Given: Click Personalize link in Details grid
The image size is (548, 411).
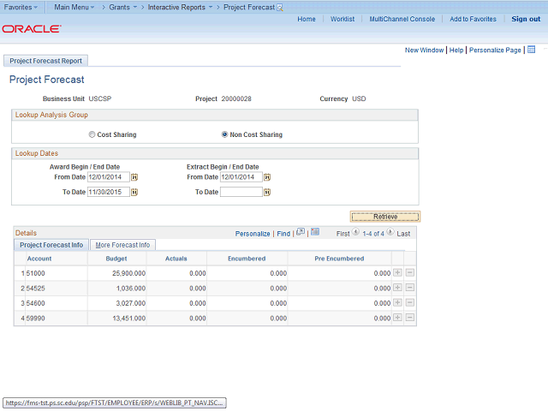Looking at the screenshot, I should [x=253, y=234].
